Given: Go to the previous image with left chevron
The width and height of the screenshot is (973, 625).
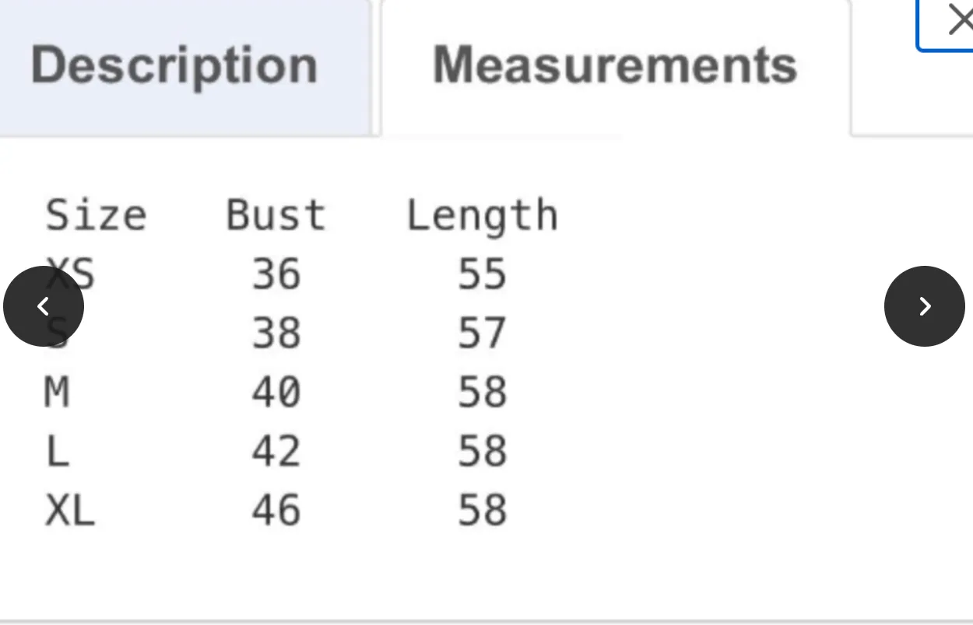Looking at the screenshot, I should point(44,306).
